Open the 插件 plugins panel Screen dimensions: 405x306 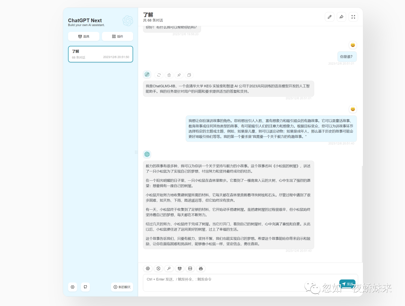117,36
